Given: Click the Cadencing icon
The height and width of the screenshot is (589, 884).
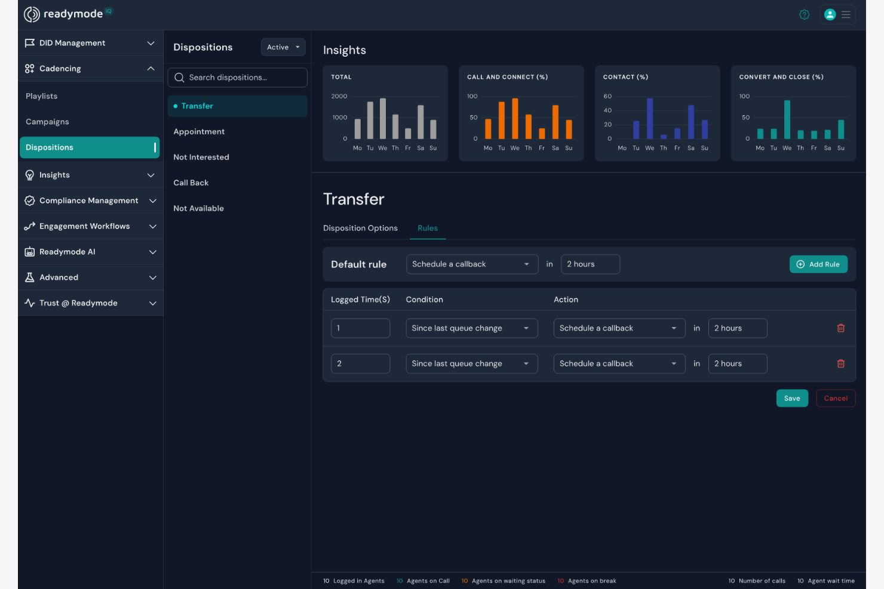Looking at the screenshot, I should click(29, 69).
